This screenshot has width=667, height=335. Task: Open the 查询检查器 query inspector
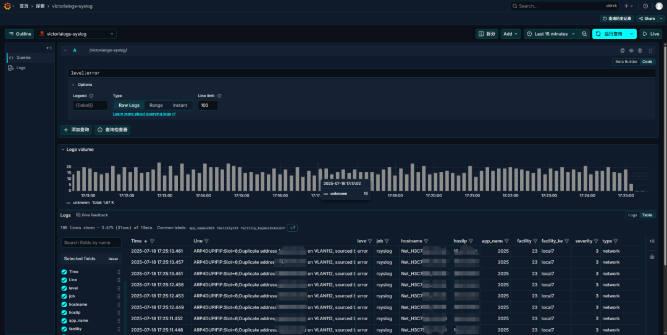112,130
